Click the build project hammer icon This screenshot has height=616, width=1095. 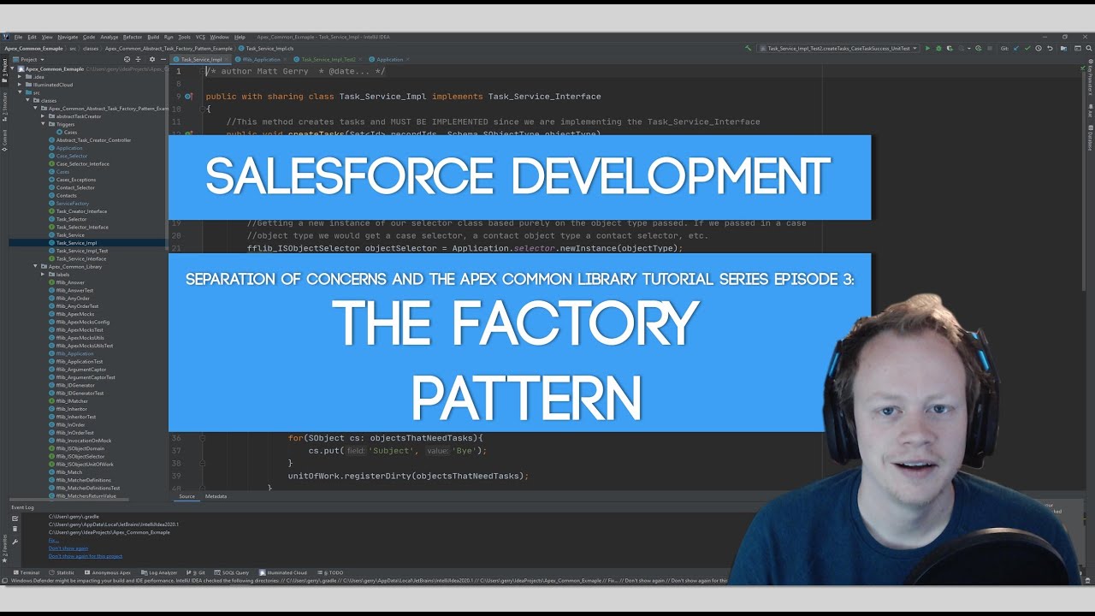point(748,49)
